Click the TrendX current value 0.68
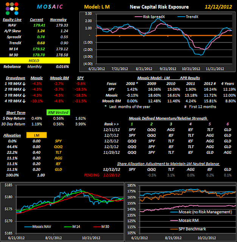The image size is (237, 242). pyautogui.click(x=41, y=43)
